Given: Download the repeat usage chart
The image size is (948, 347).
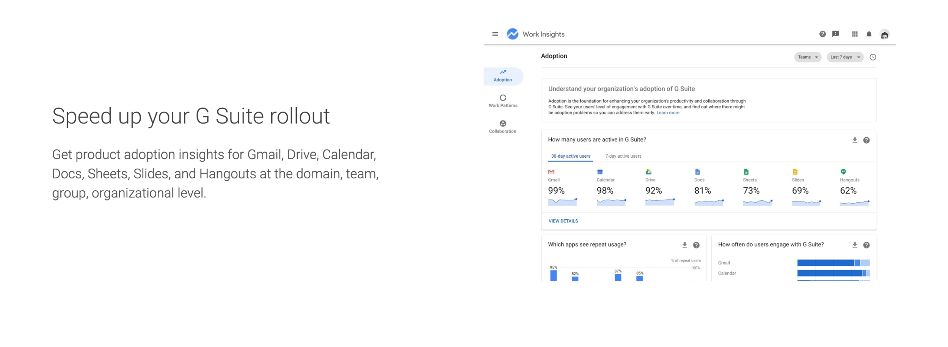Looking at the screenshot, I should pos(684,245).
